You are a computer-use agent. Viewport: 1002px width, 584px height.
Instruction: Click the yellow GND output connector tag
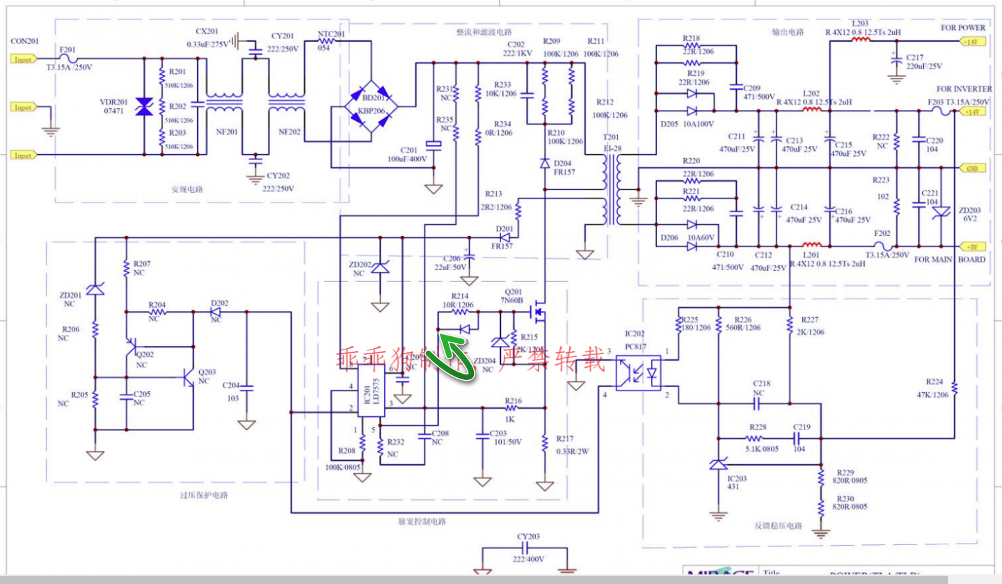pos(971,168)
